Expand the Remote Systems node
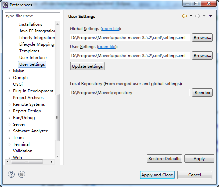This screenshot has height=187, width=219. tap(9, 104)
